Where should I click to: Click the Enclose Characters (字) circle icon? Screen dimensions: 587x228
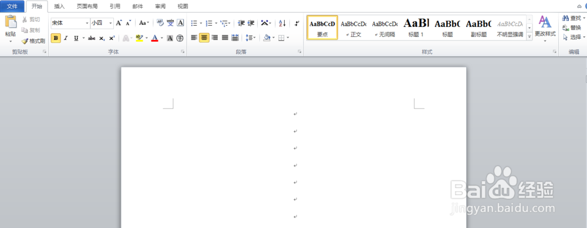pyautogui.click(x=180, y=38)
